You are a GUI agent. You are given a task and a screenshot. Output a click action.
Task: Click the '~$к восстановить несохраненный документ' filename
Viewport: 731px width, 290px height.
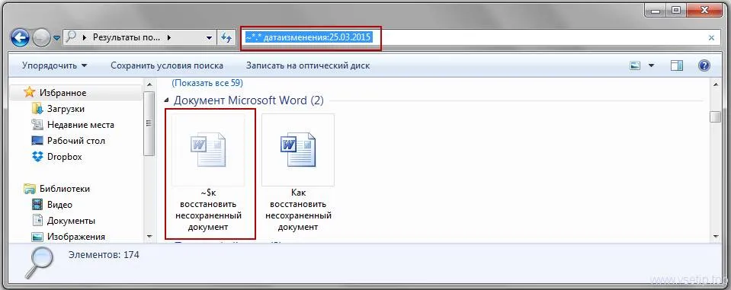pyautogui.click(x=208, y=210)
